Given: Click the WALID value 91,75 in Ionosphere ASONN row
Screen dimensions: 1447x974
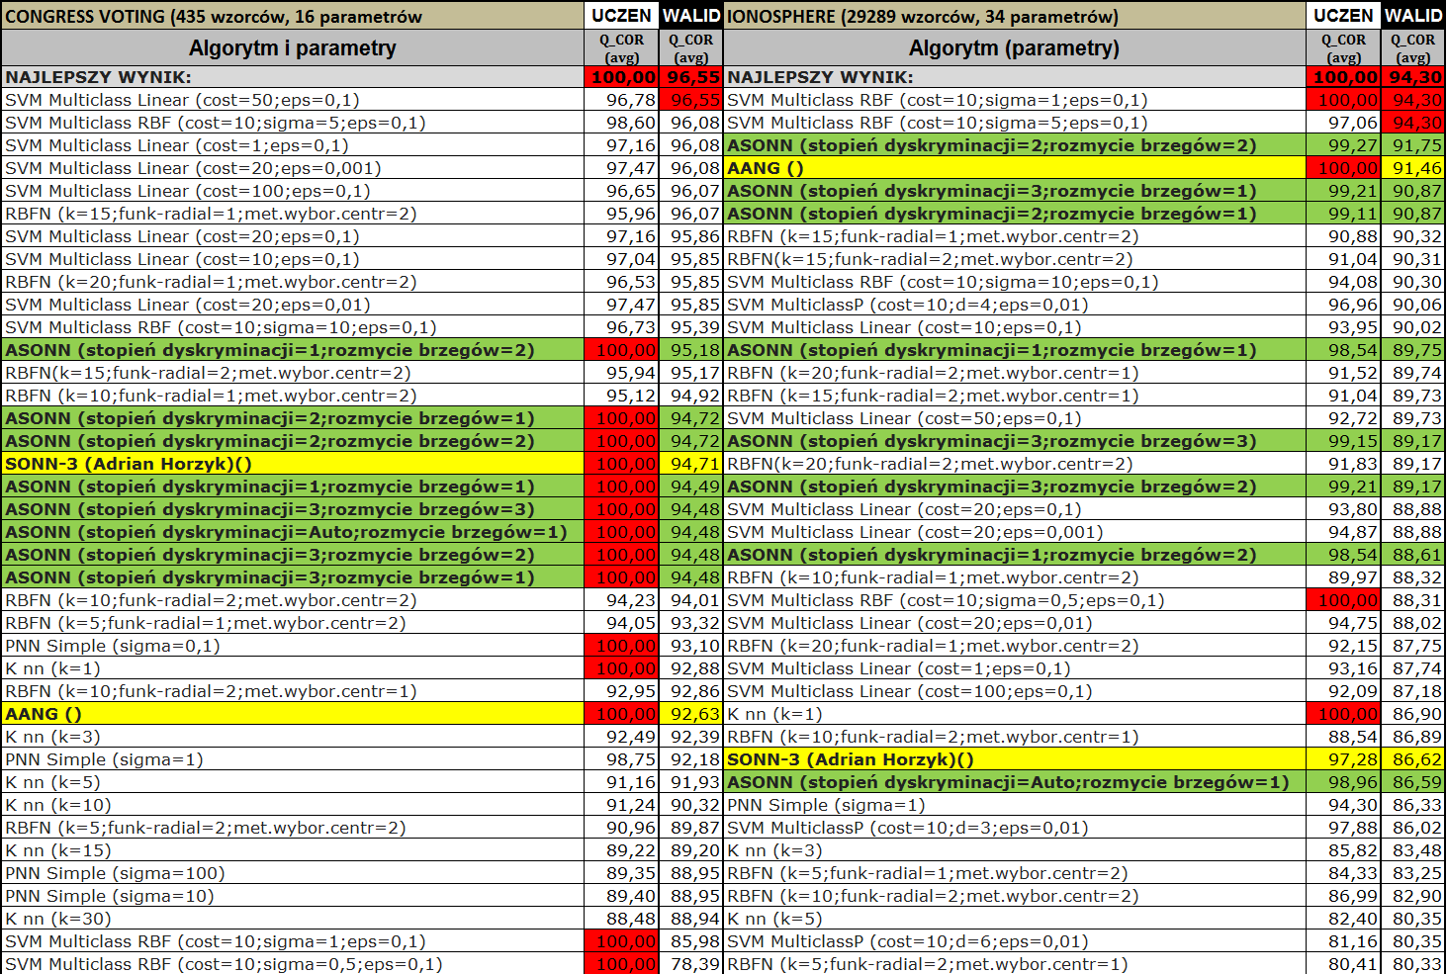Looking at the screenshot, I should coord(1413,145).
